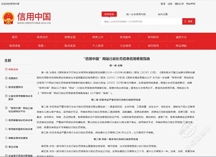Click the 全部 sidebar heading
The image size is (216, 157).
pyautogui.click(x=8, y=60)
